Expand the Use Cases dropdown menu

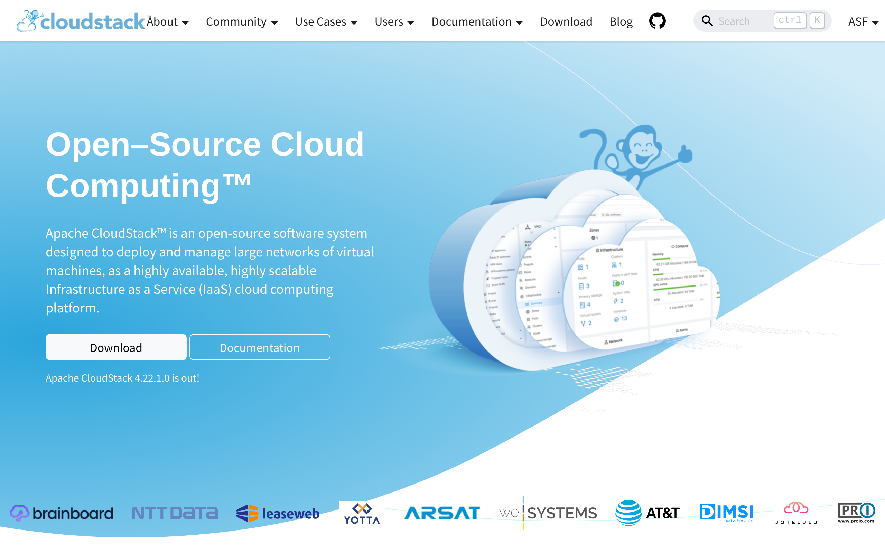326,21
